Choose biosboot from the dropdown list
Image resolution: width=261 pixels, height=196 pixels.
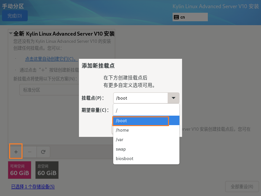146,158
